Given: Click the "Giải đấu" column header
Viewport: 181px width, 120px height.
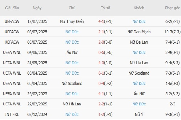Looking at the screenshot, I should click(12, 8).
